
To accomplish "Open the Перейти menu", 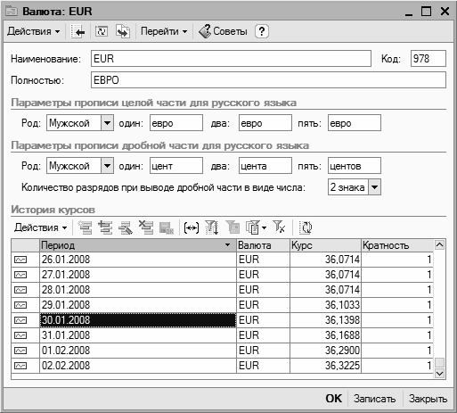I will (164, 31).
